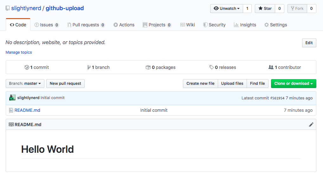Open repository Settings tab
The width and height of the screenshot is (323, 182).
point(276,25)
